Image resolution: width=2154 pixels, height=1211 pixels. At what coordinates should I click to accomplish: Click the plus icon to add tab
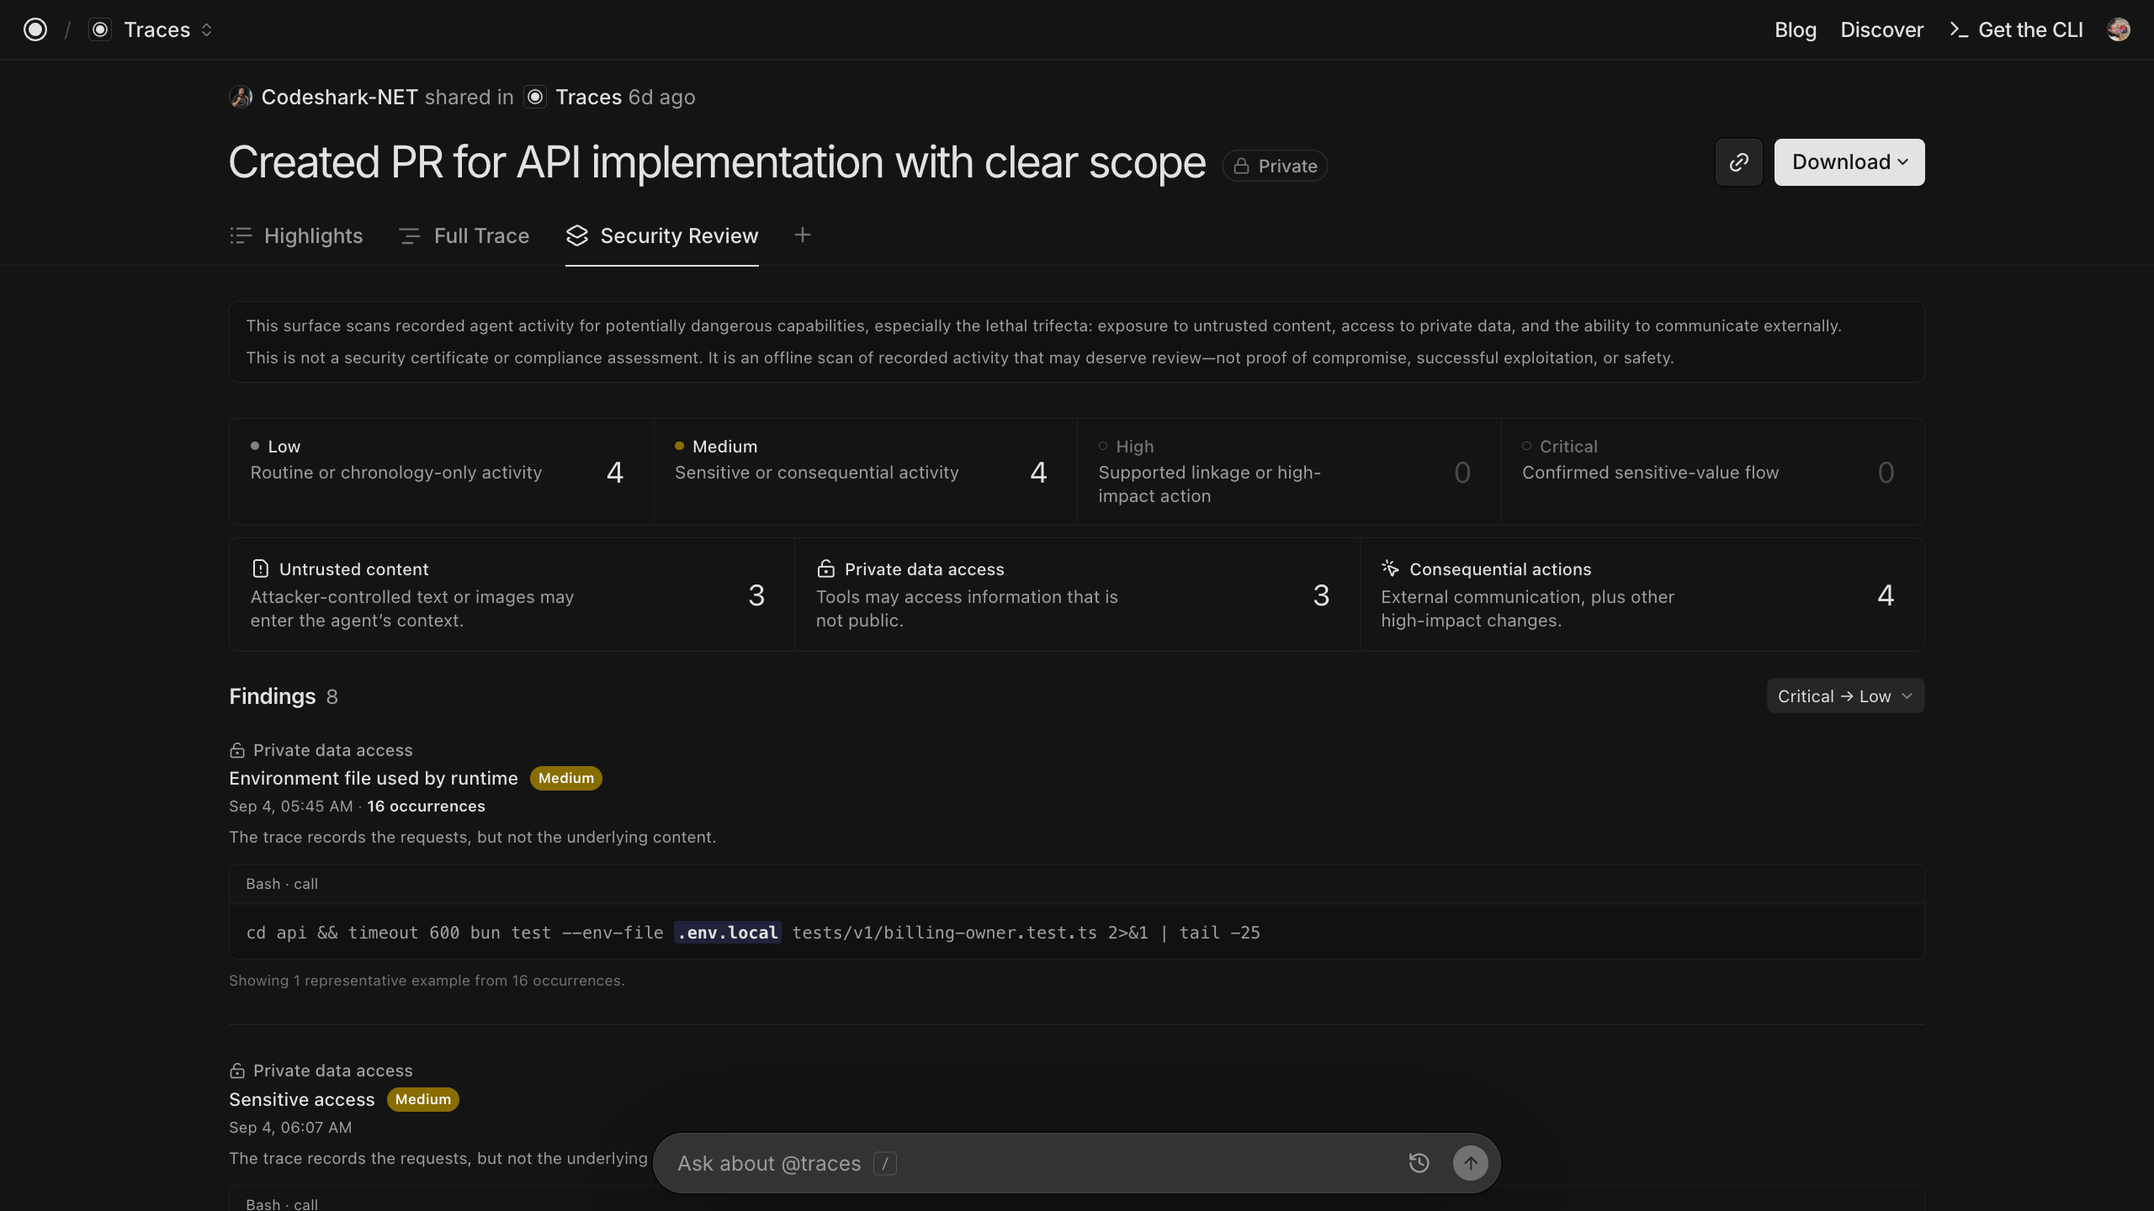point(802,235)
